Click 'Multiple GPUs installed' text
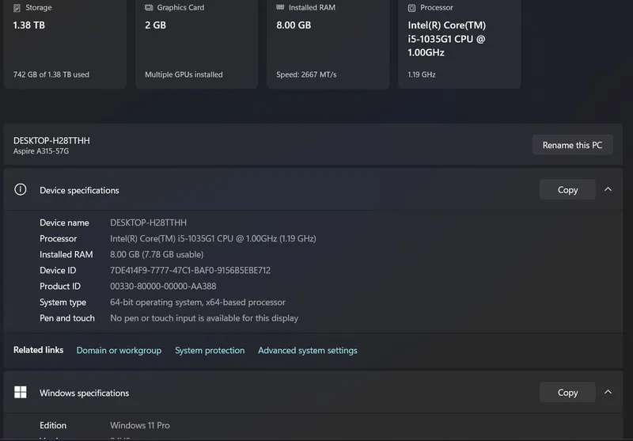 (x=184, y=74)
